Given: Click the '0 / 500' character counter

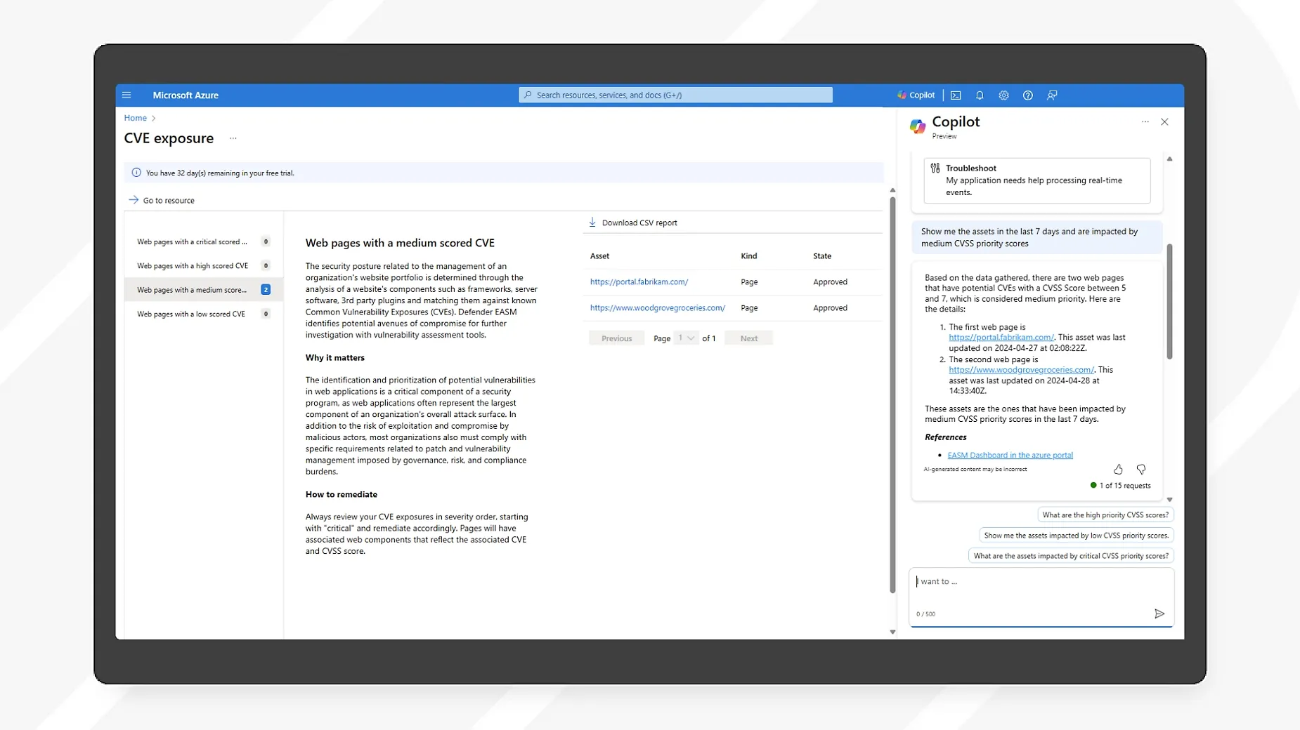Looking at the screenshot, I should (x=925, y=614).
